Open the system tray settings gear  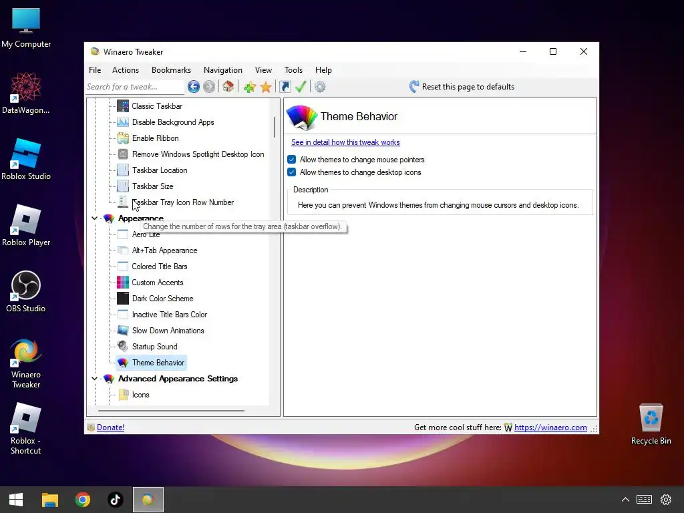666,500
